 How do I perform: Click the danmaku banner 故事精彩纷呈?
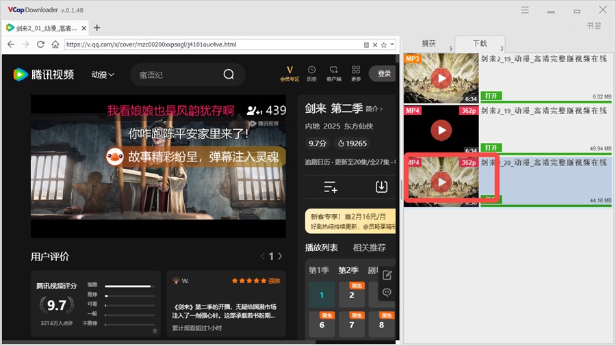tap(196, 157)
